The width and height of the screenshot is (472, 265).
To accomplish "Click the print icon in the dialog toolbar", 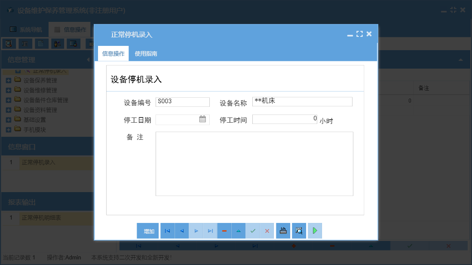I will pos(283,231).
